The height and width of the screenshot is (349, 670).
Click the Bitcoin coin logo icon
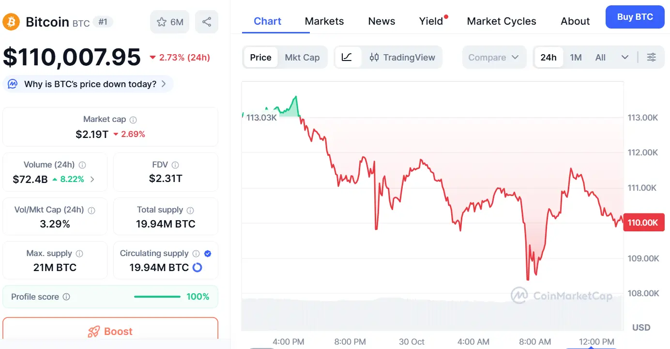click(x=10, y=22)
